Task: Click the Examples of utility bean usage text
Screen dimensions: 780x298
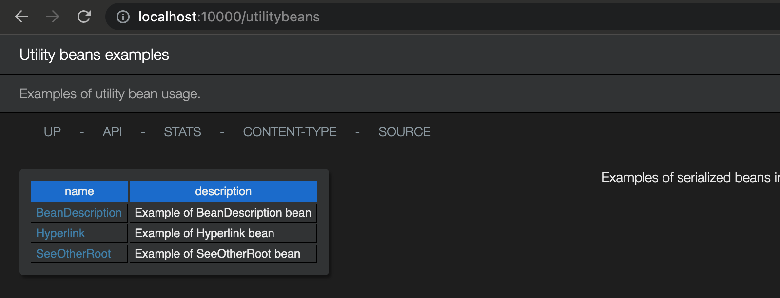Action: tap(109, 93)
